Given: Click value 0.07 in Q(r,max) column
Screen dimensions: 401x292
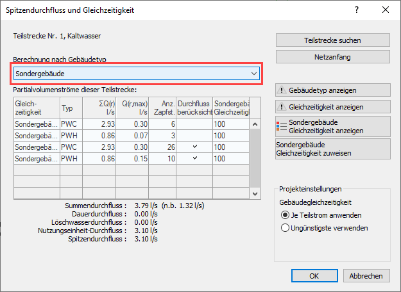Looking at the screenshot, I should click(x=132, y=136).
